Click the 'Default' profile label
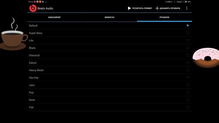This screenshot has width=219, height=123. [33, 26]
